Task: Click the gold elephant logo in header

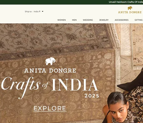Action: [x=130, y=8]
